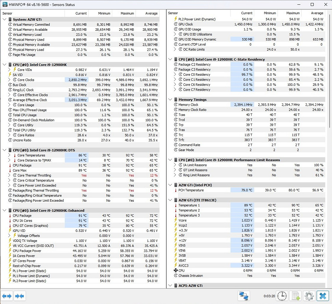
Task: Expand the Core Temperatures row
Action: [9, 155]
